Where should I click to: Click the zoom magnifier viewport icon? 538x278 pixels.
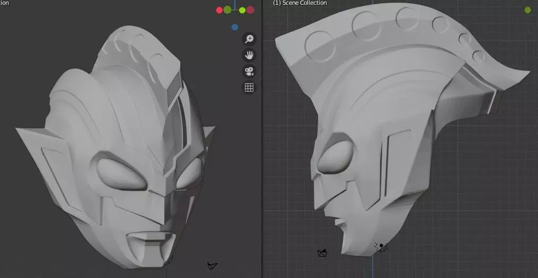pyautogui.click(x=249, y=39)
